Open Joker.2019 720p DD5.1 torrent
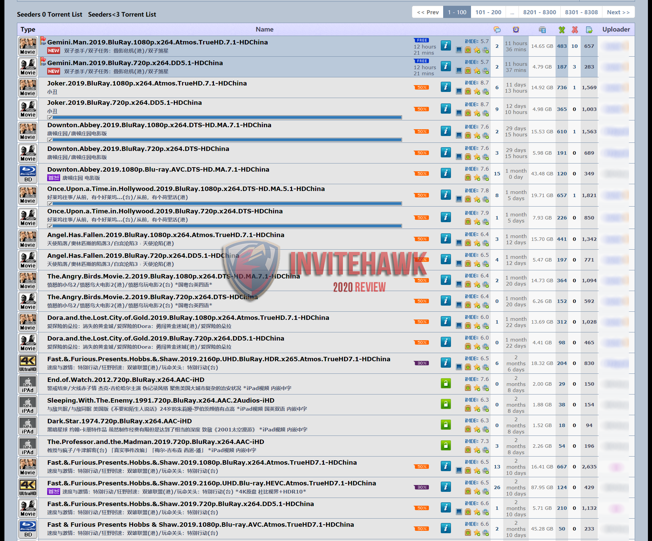This screenshot has height=541, width=652. 124,103
